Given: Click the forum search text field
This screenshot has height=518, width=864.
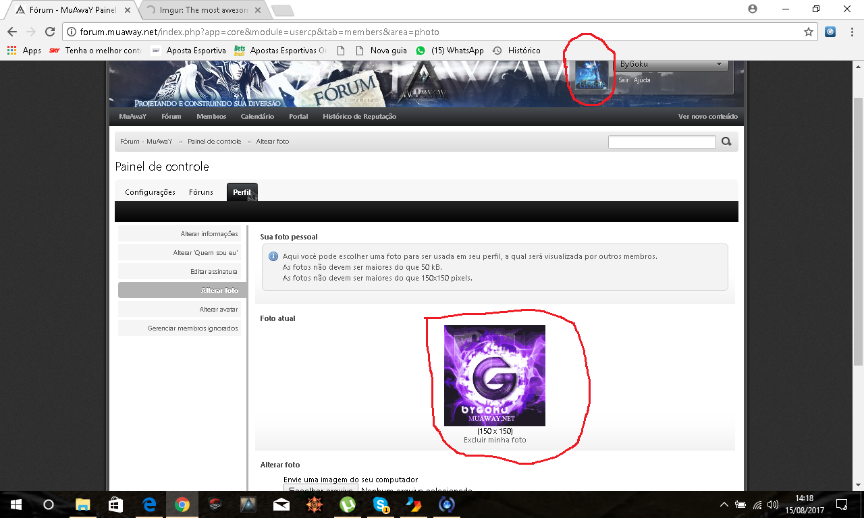Looking at the screenshot, I should (661, 142).
